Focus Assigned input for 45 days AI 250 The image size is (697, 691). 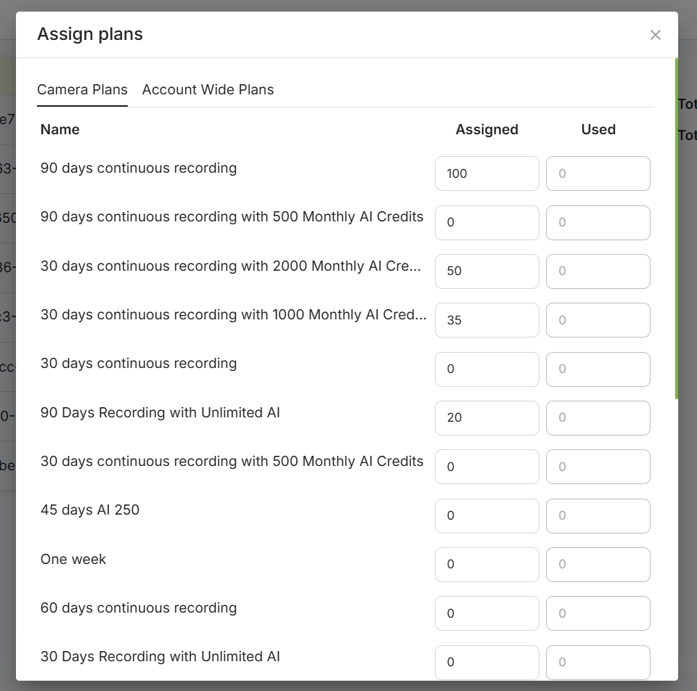486,515
